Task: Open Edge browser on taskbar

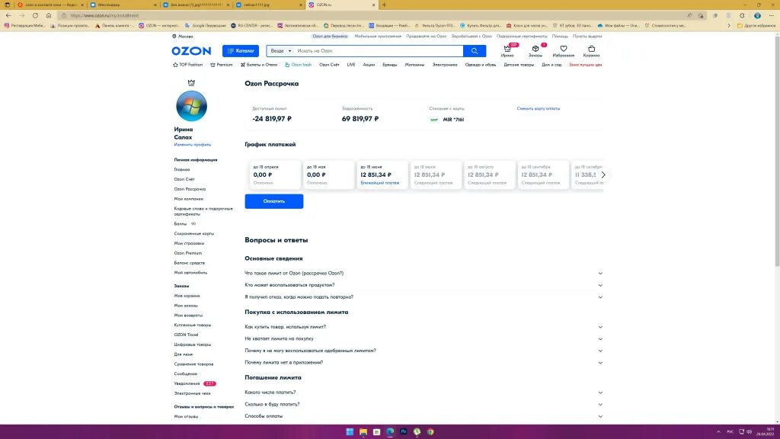Action: (390, 431)
